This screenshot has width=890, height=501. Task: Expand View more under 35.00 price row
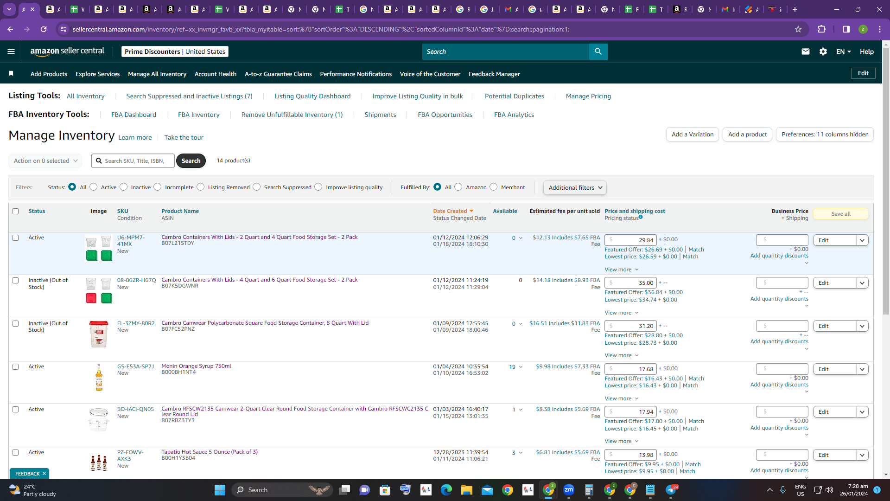click(621, 313)
